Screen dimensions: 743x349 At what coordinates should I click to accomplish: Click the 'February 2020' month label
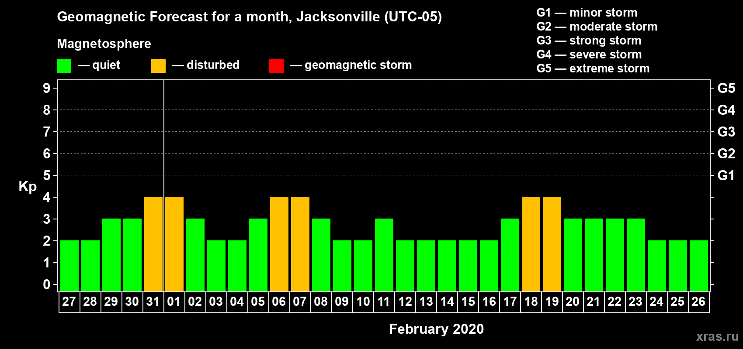click(436, 329)
